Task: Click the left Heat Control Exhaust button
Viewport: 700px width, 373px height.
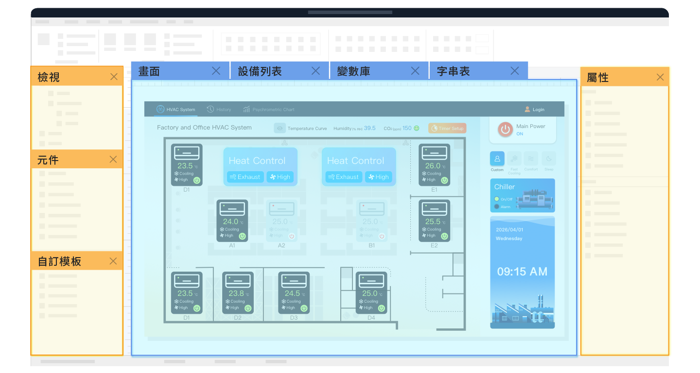Action: coord(245,177)
